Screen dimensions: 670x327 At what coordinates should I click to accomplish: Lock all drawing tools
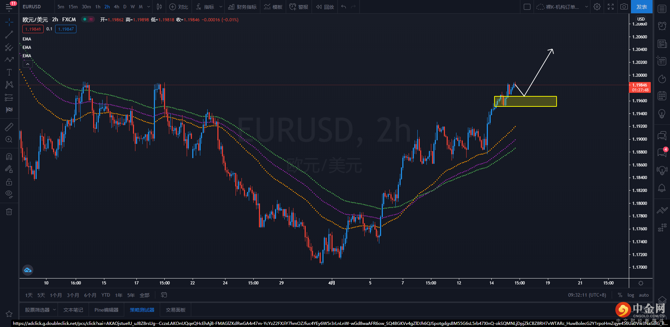pos(9,182)
